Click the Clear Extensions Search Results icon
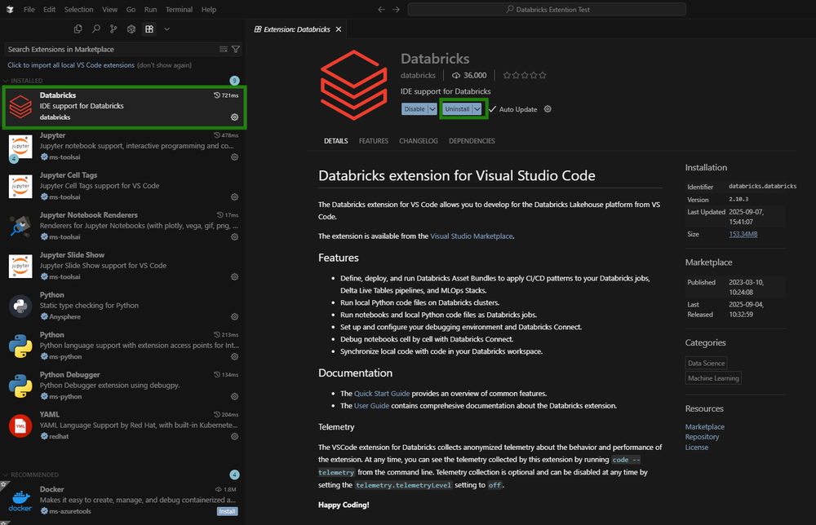Screen dimensions: 816x525 [x=222, y=48]
